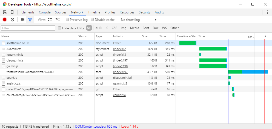This screenshot has height=129, width=272.
Task: Click the inspect element pointer icon
Action: coord(5,12)
